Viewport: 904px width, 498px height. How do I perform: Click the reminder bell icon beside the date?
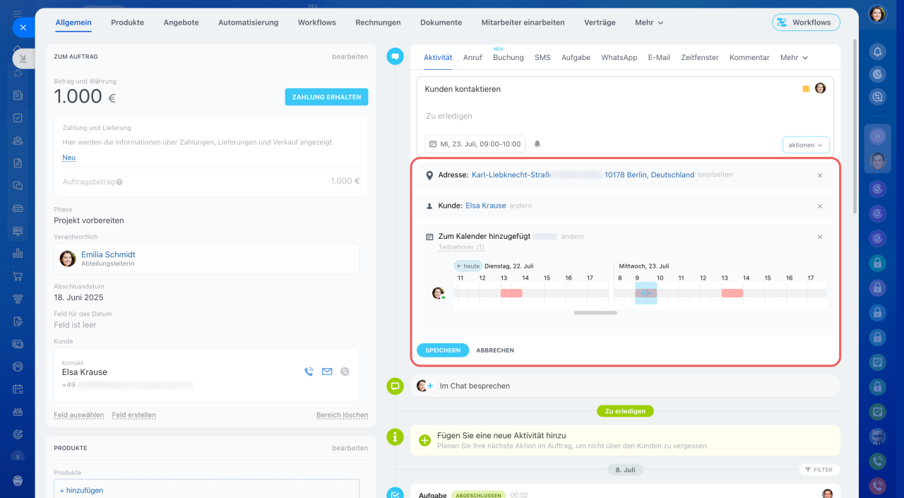point(537,144)
